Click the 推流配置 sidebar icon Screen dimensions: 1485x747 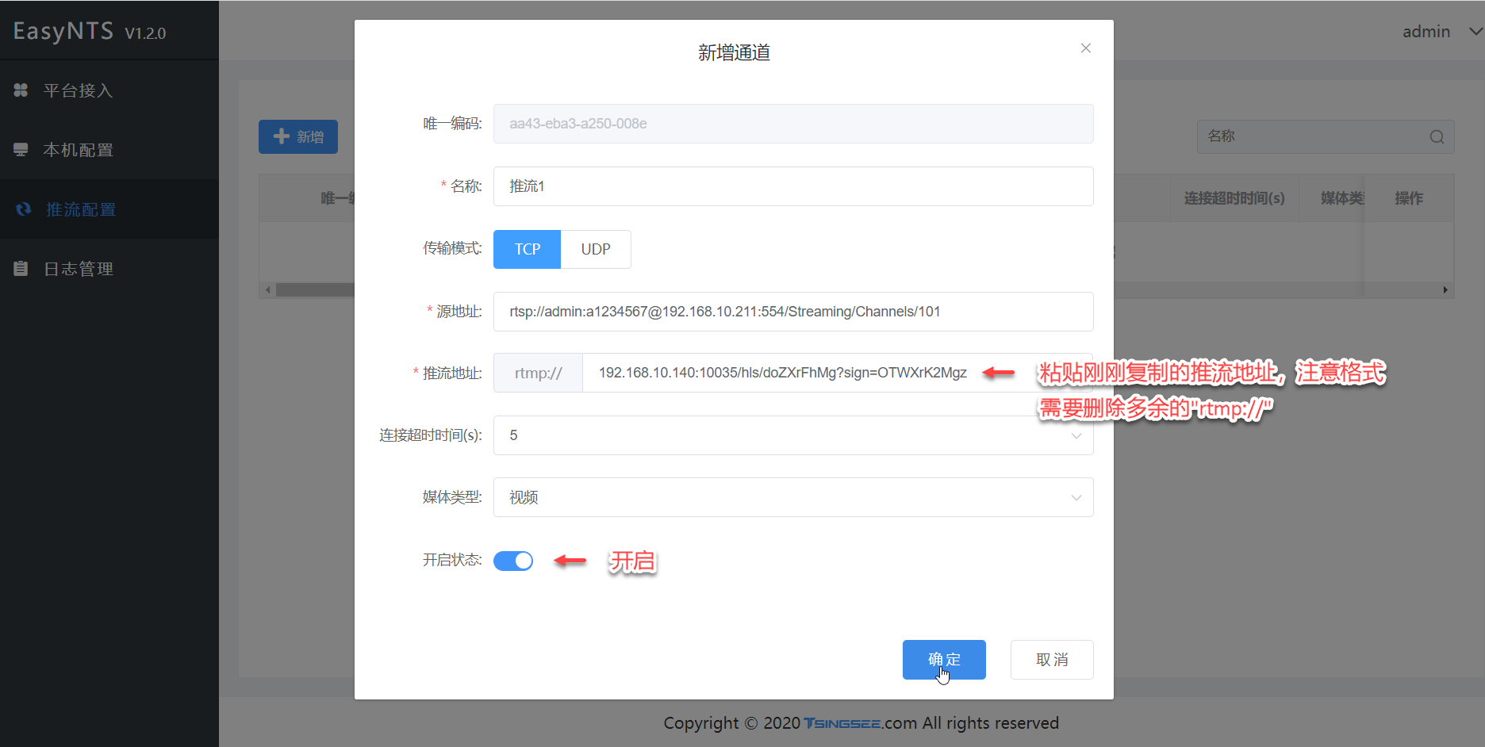tap(22, 209)
